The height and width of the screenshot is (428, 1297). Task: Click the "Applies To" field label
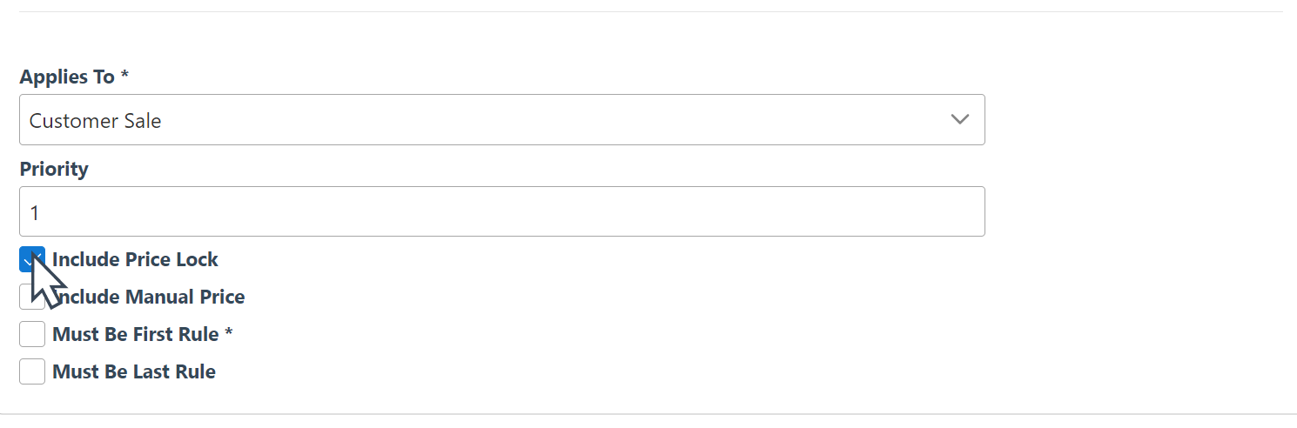coord(67,77)
